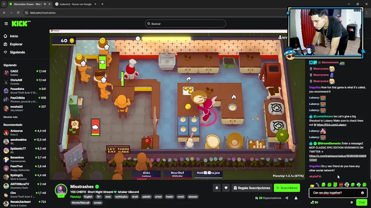This screenshot has height=208, width=371.
Task: Select the wow tag
Action: click(x=108, y=197)
